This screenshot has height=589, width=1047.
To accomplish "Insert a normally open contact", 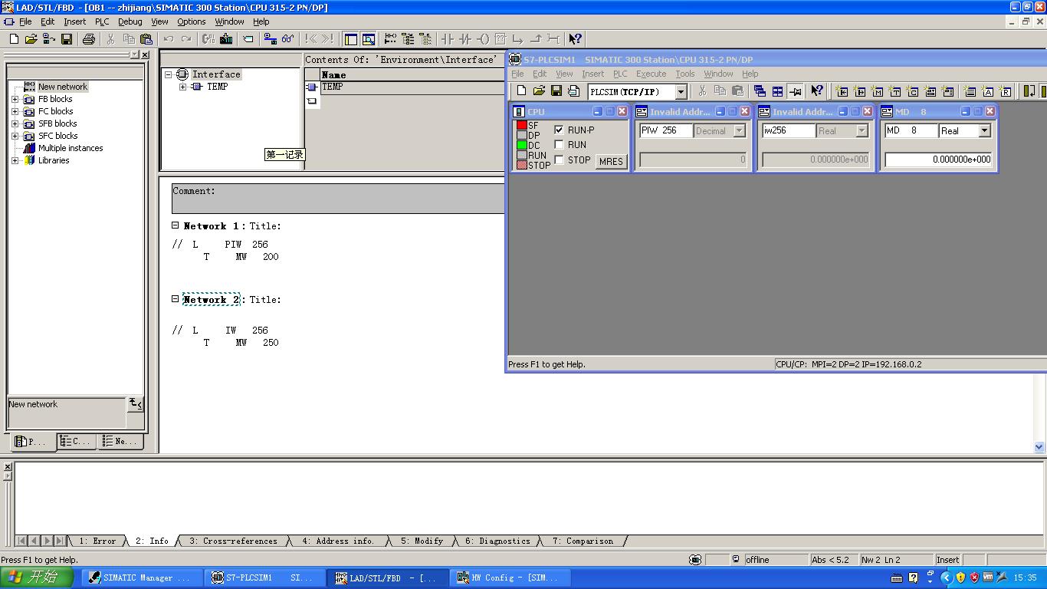I will [448, 39].
